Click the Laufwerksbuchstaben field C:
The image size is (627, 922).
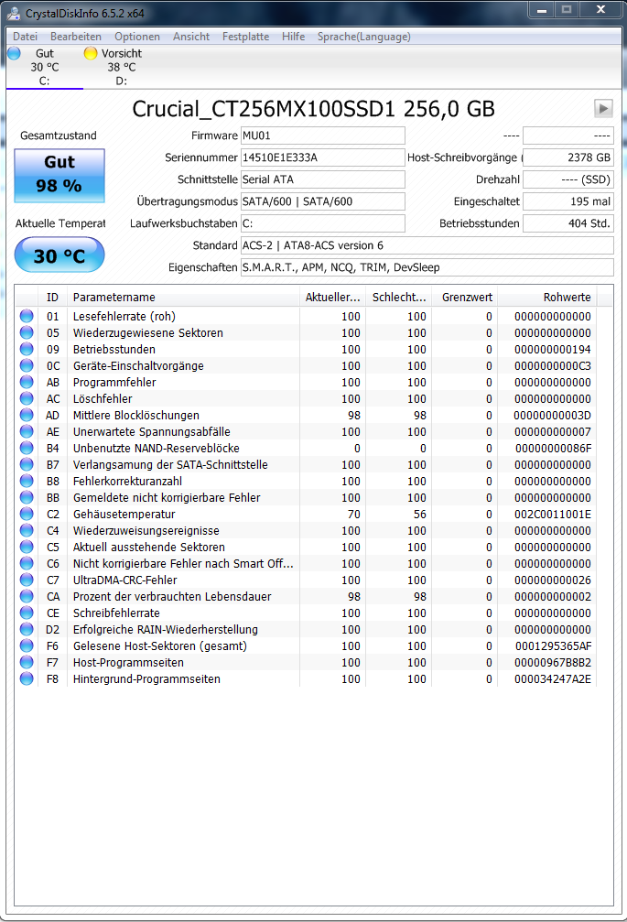(322, 223)
